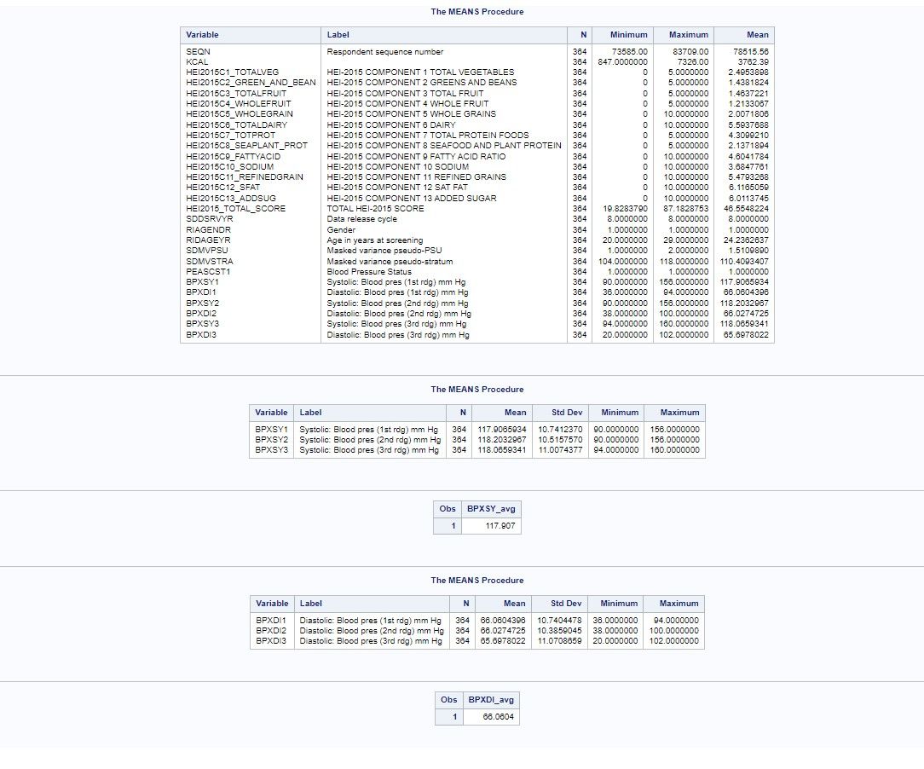Screen dimensions: 924x769
Task: Select the Maximum column header
Action: pyautogui.click(x=685, y=35)
